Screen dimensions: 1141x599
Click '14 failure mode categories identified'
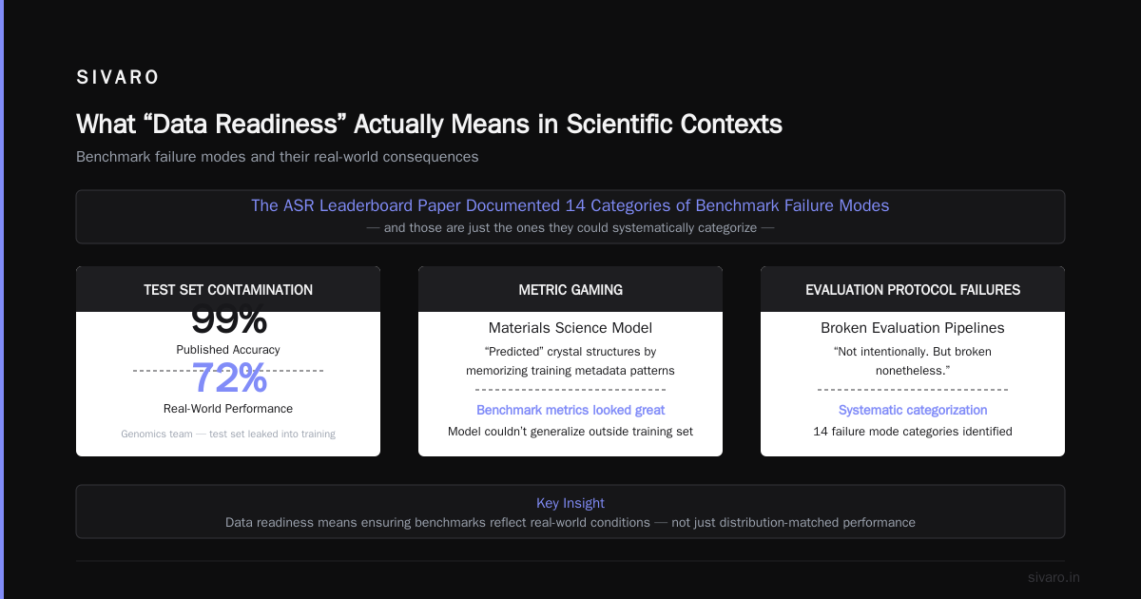[x=913, y=432]
